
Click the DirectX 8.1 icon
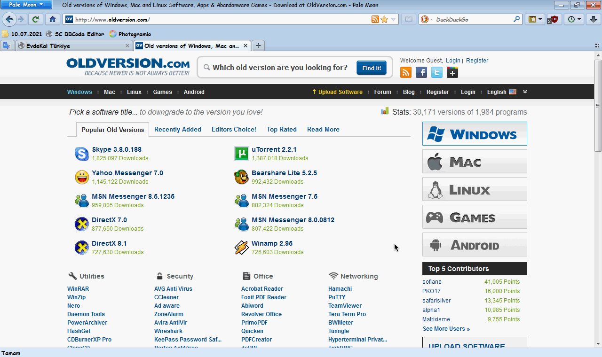pyautogui.click(x=82, y=248)
